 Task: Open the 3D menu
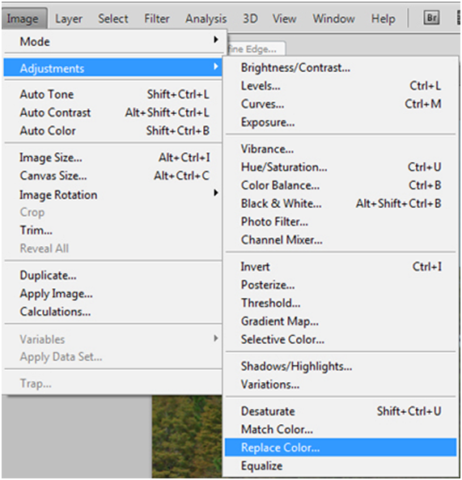(x=250, y=19)
